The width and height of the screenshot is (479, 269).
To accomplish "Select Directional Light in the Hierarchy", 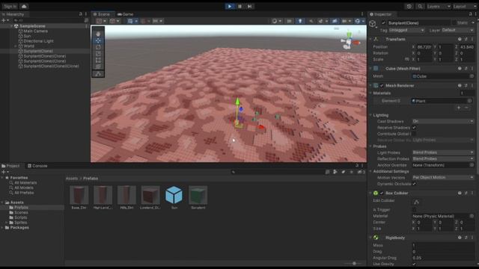I will [38, 41].
